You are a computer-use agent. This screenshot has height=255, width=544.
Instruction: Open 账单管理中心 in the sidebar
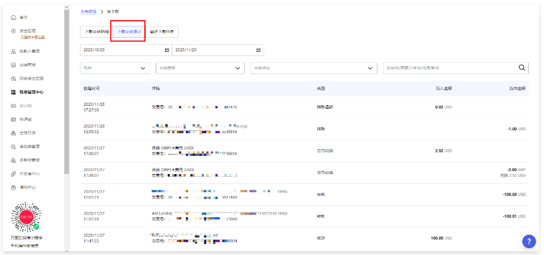(31, 92)
